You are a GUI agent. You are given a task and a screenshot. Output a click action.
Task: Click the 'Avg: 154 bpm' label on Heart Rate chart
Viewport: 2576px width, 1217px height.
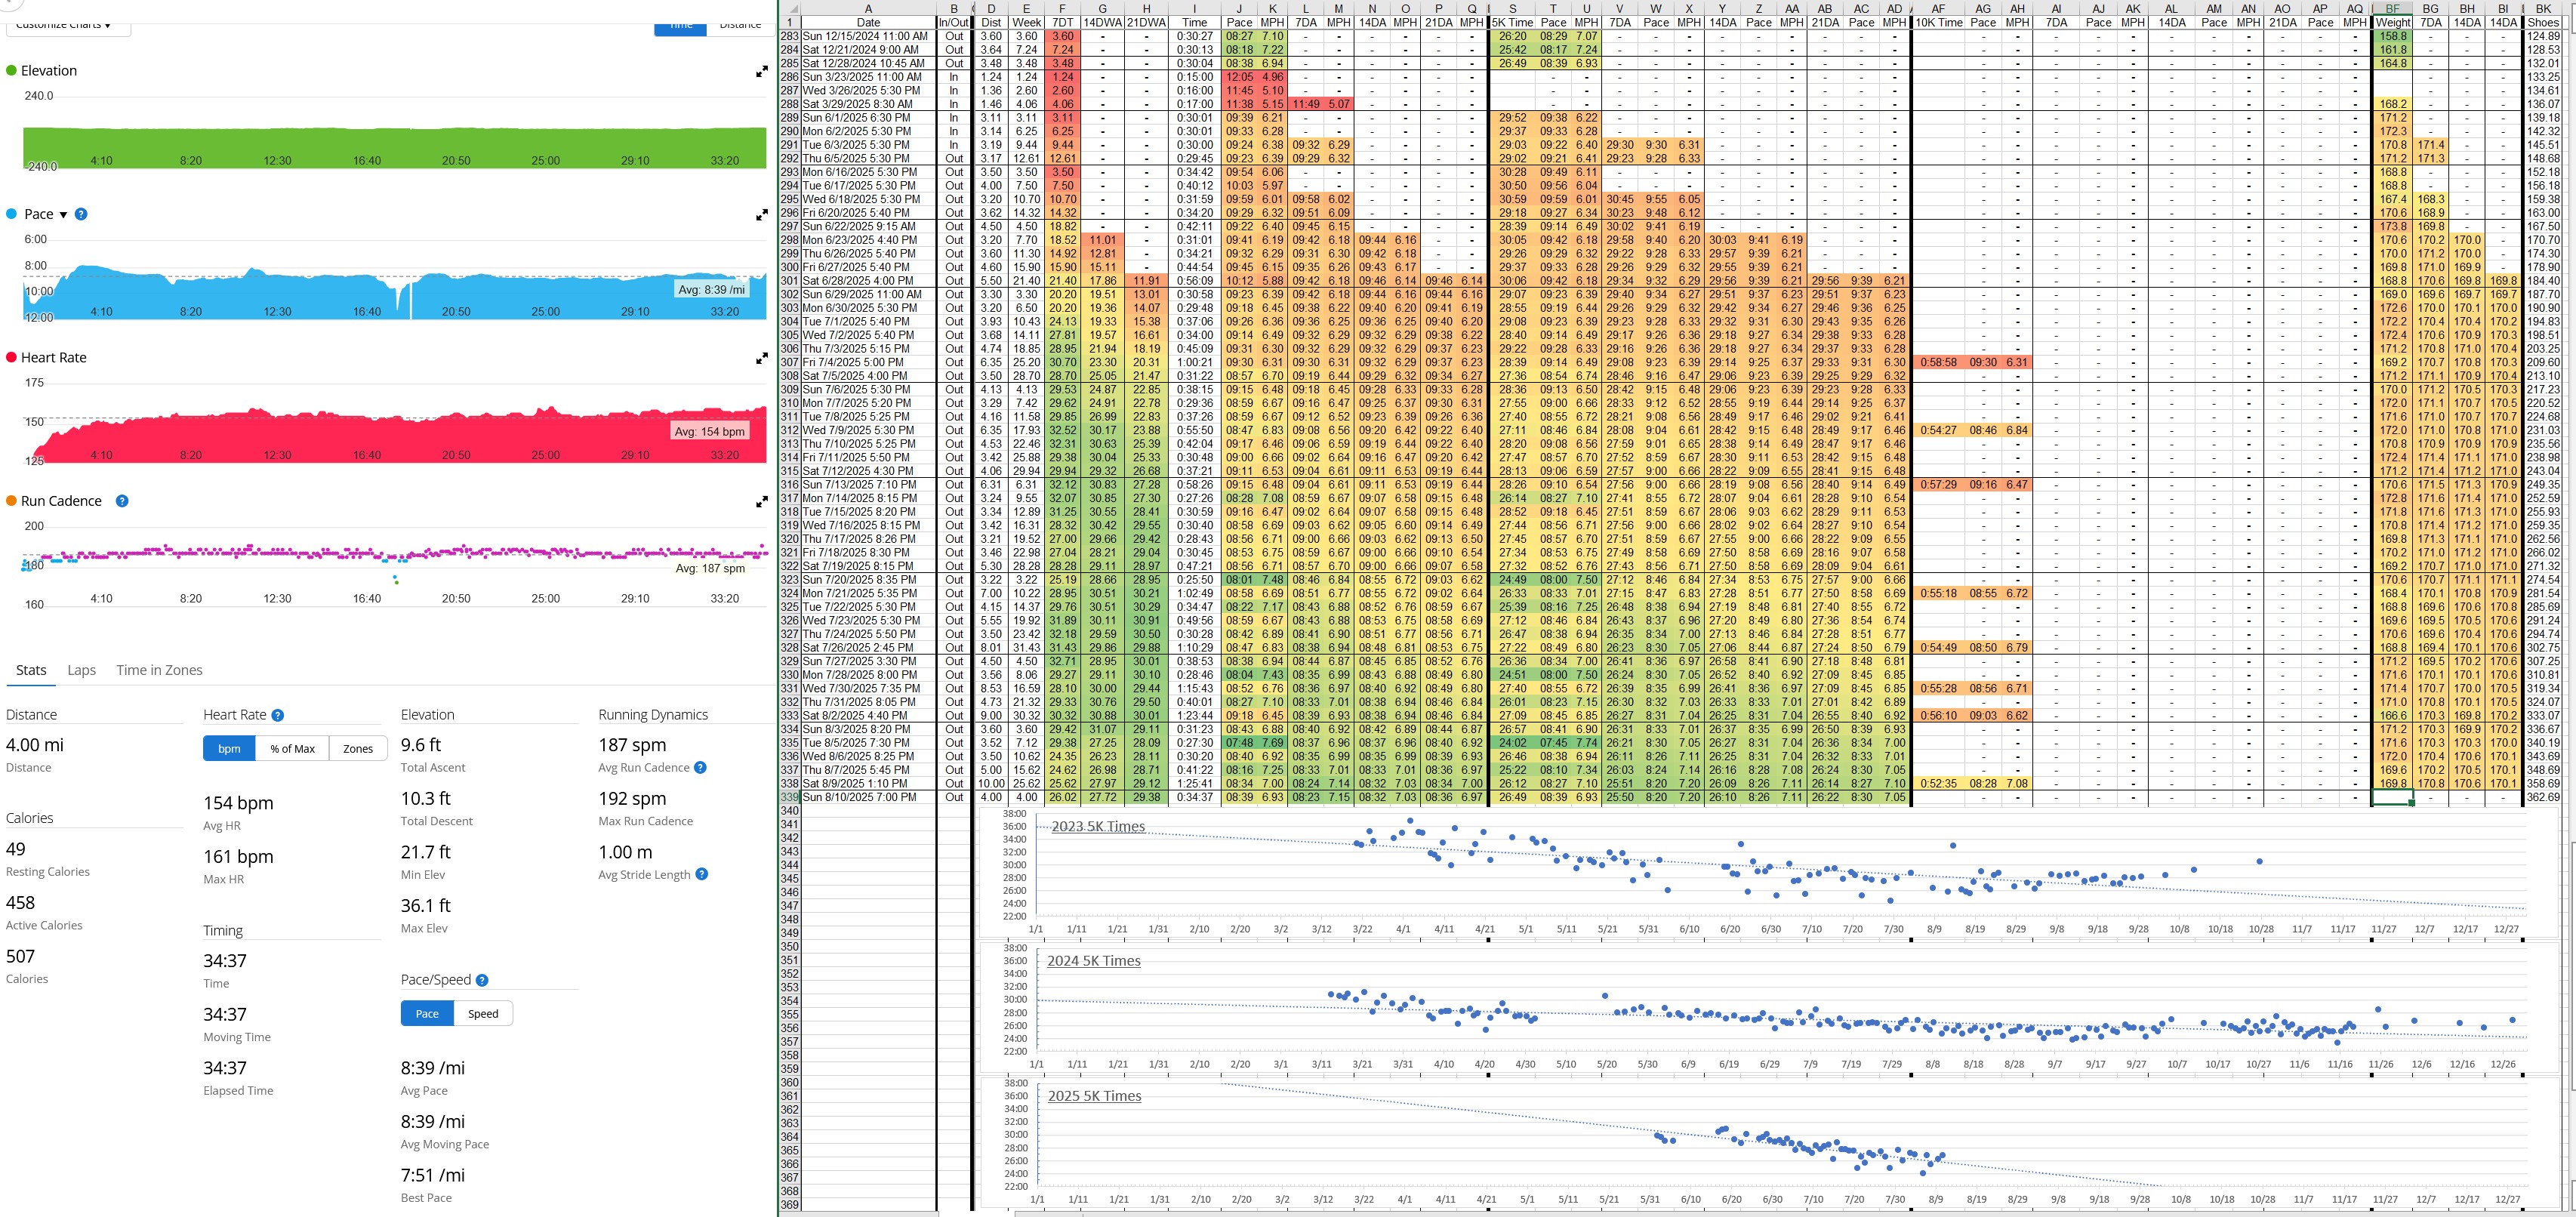(x=709, y=432)
